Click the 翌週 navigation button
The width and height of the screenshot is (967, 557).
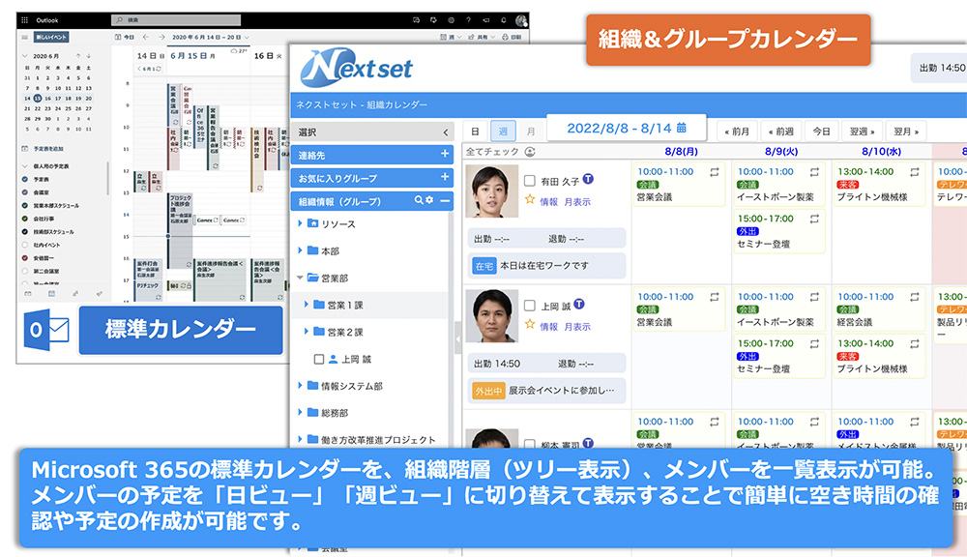click(x=862, y=132)
